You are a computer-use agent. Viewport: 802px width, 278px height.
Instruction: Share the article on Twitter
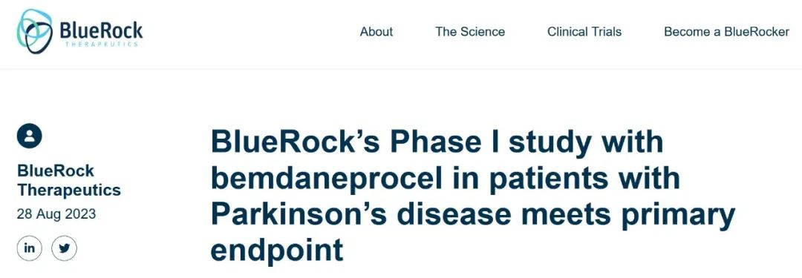[x=64, y=248]
